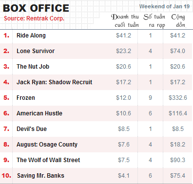Click the Doanh thu cuối tuần column header
193x184 pixels.
pos(125,21)
